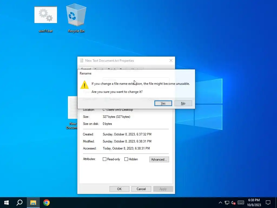Screen dimensions: 277x208
Task: Click the Location path C:\Users\vm5\Desktop
Action: (118, 110)
